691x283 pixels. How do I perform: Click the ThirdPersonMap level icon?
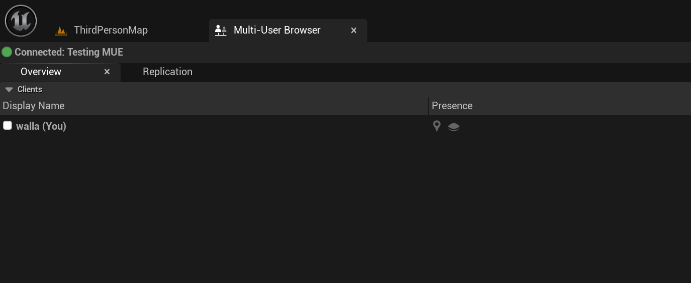pyautogui.click(x=61, y=31)
